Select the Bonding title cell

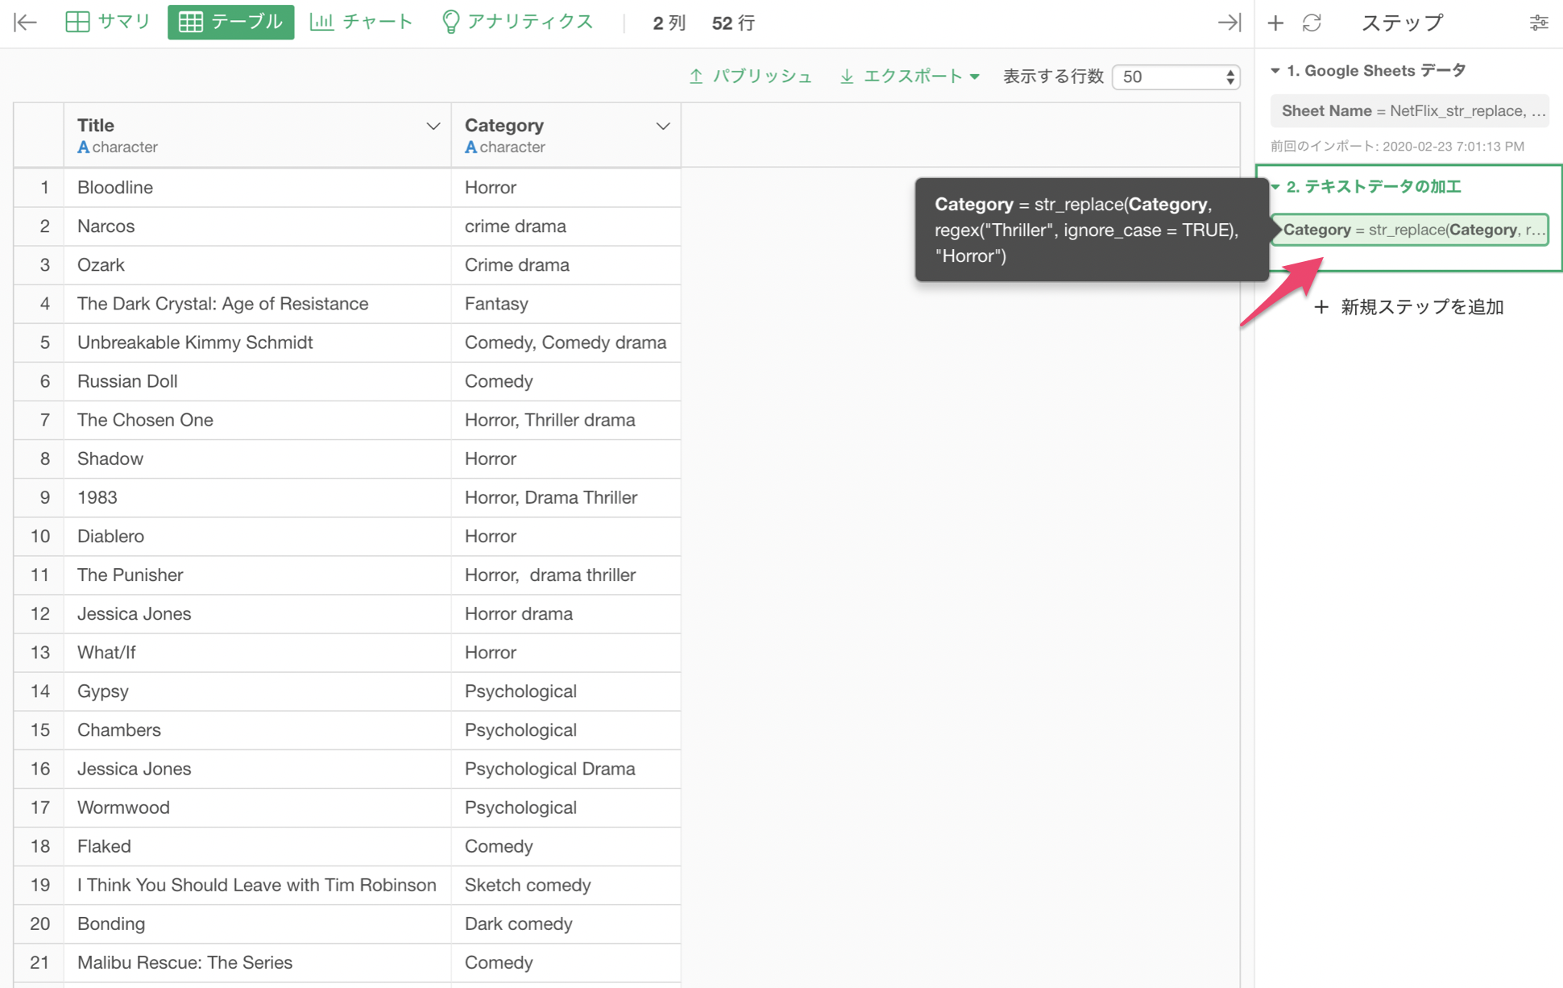click(258, 924)
